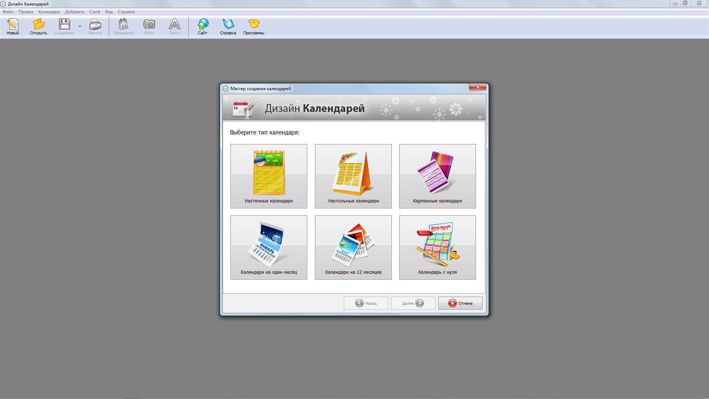
Task: Open the Справка menu in menu bar
Action: point(126,12)
